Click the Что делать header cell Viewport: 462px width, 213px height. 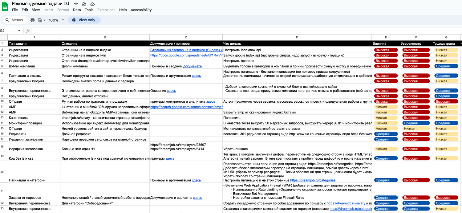tap(297, 43)
